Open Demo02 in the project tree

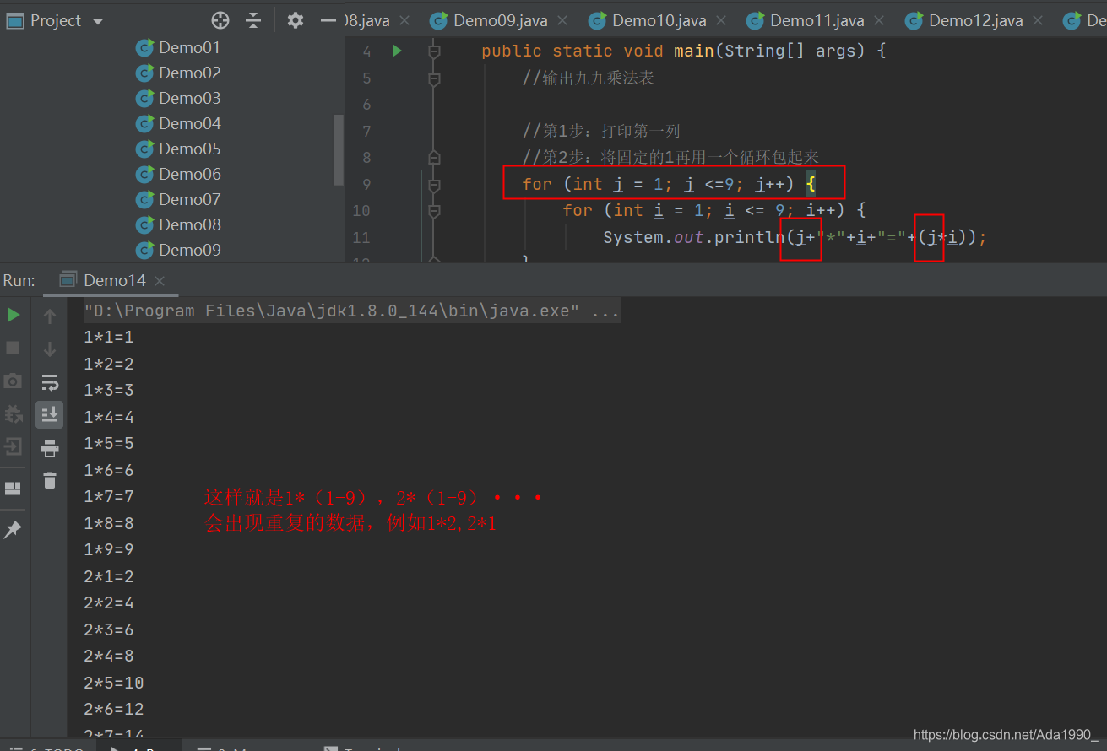click(x=178, y=73)
